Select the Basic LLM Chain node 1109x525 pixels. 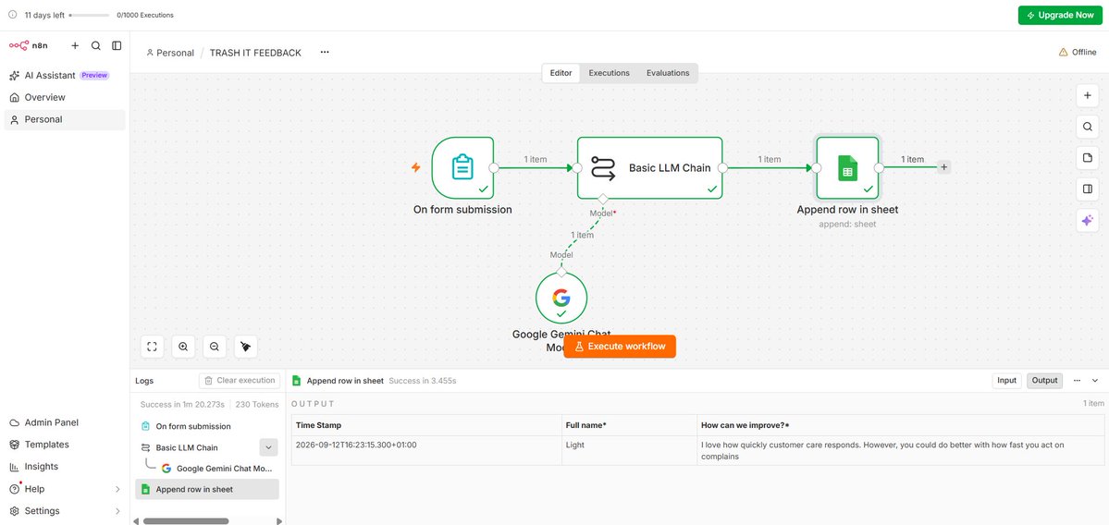(x=650, y=167)
